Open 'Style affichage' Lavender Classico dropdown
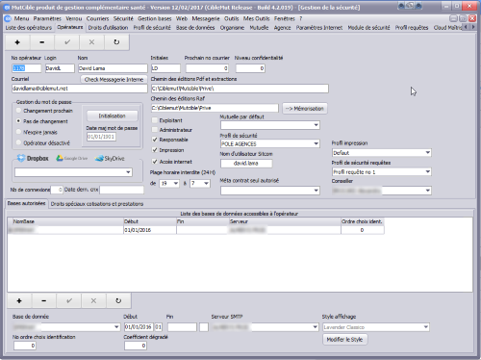Image resolution: width=481 pixels, height=360 pixels. click(x=426, y=327)
